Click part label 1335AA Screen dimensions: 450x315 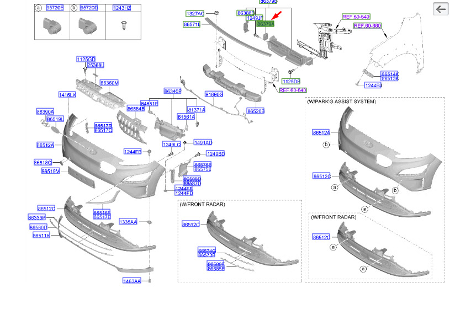point(128,222)
